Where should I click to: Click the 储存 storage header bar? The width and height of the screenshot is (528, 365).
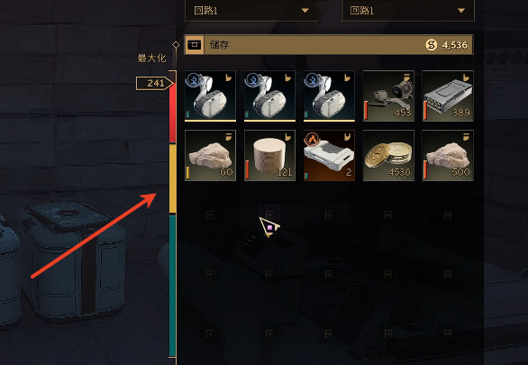(x=328, y=44)
